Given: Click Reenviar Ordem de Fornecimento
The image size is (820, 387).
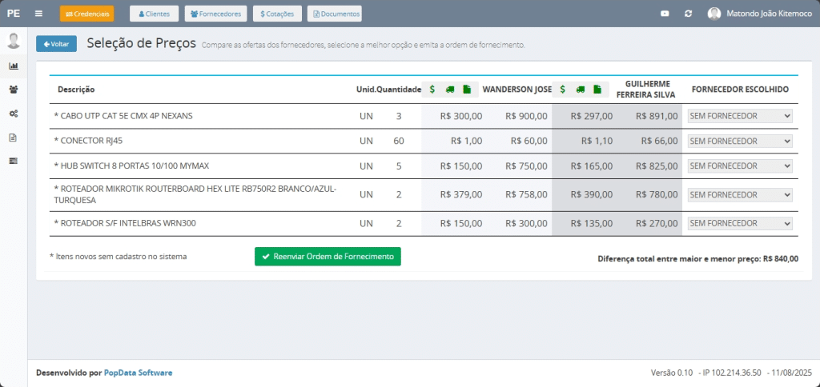Looking at the screenshot, I should tap(328, 257).
